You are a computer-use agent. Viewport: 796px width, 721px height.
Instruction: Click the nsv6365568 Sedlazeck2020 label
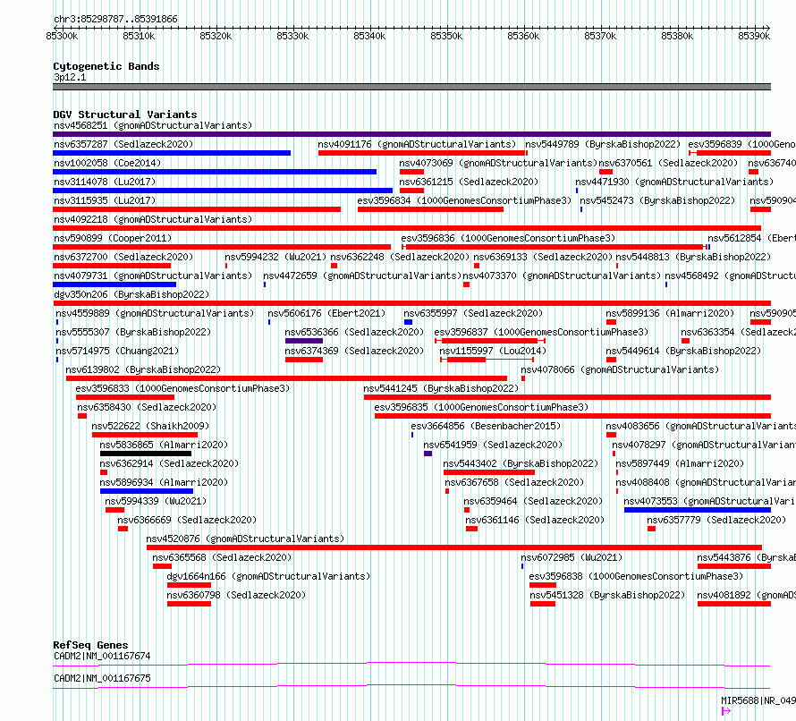click(222, 557)
